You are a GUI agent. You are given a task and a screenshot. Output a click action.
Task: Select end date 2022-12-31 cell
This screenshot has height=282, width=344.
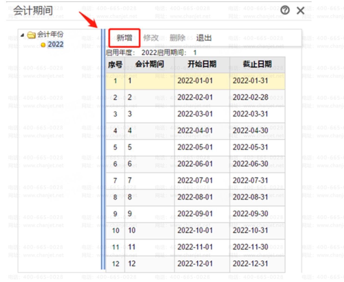pyautogui.click(x=257, y=264)
